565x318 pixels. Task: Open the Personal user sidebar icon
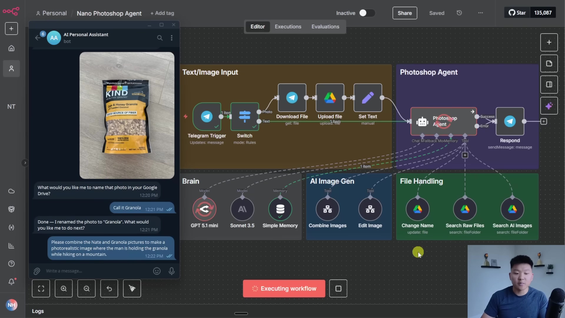pyautogui.click(x=11, y=69)
